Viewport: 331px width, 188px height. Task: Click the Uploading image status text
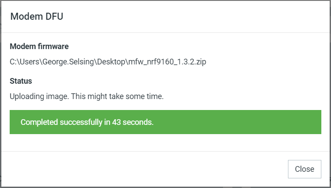[x=39, y=96]
